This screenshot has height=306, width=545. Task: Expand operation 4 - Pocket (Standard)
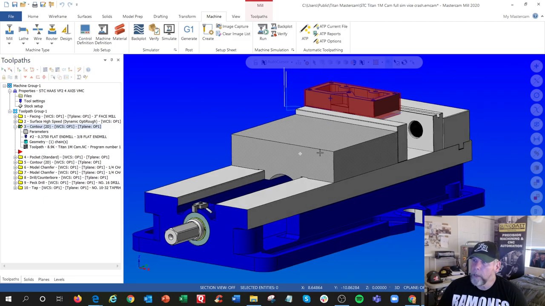point(15,157)
